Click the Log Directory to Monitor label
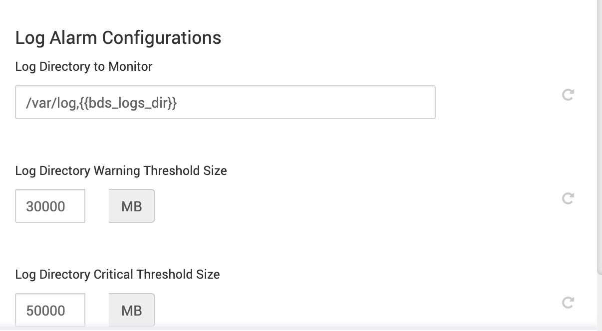Image resolution: width=602 pixels, height=331 pixels. coord(84,66)
